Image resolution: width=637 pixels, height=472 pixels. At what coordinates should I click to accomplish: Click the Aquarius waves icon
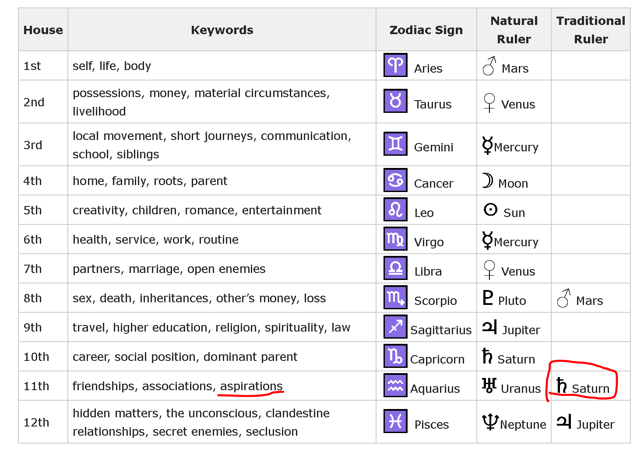395,385
